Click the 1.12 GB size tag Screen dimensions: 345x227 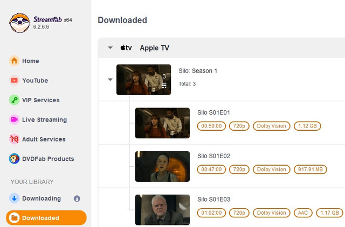pos(309,126)
